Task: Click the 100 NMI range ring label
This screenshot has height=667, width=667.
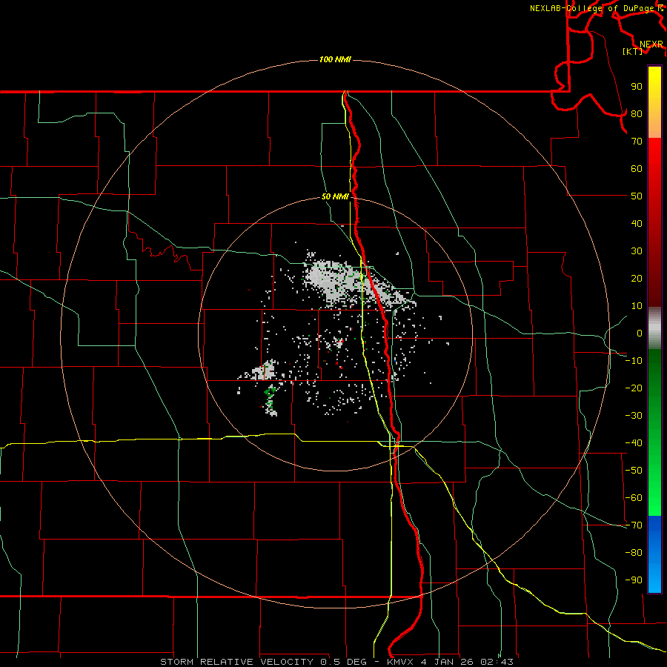Action: coord(335,59)
